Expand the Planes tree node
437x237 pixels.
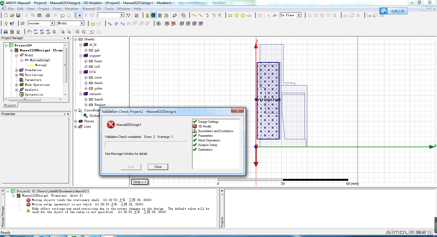tap(76, 121)
